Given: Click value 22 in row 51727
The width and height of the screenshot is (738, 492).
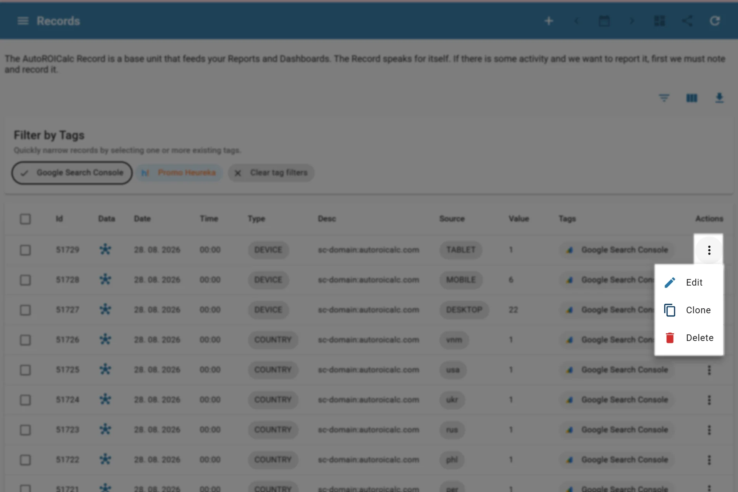Looking at the screenshot, I should (514, 310).
